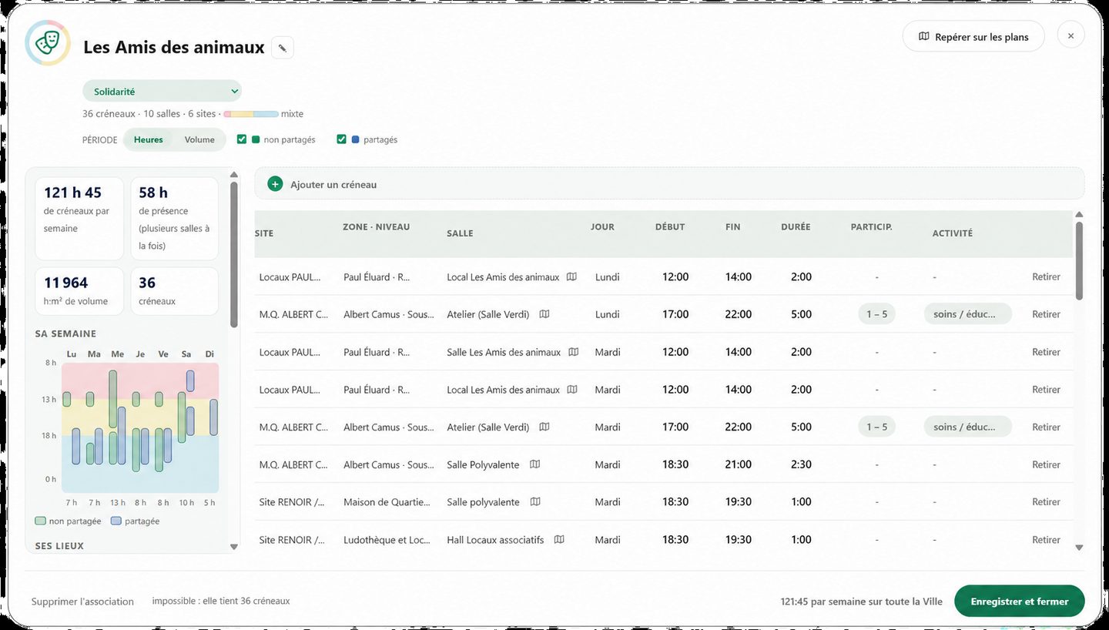The image size is (1109, 630).
Task: Open map icon beside Salle Polyvalente ending 21:00
Action: coord(534,464)
